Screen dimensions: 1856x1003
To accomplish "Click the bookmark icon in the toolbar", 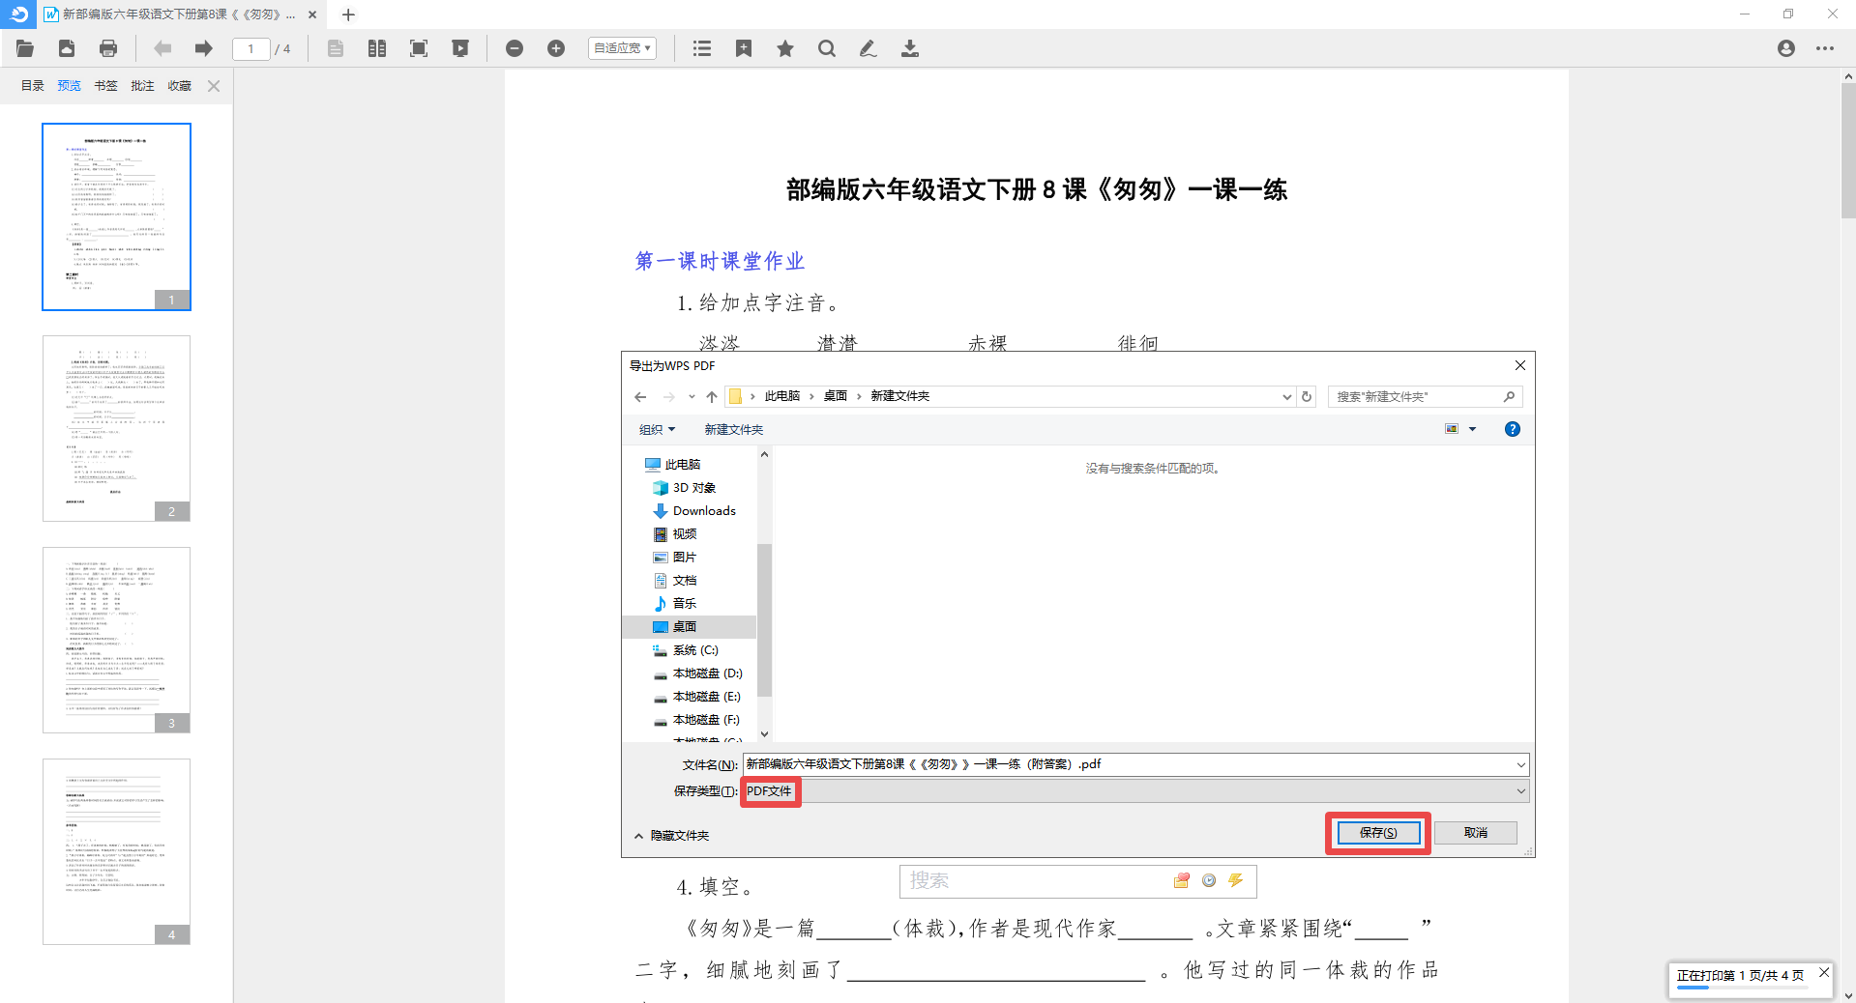I will (x=744, y=48).
